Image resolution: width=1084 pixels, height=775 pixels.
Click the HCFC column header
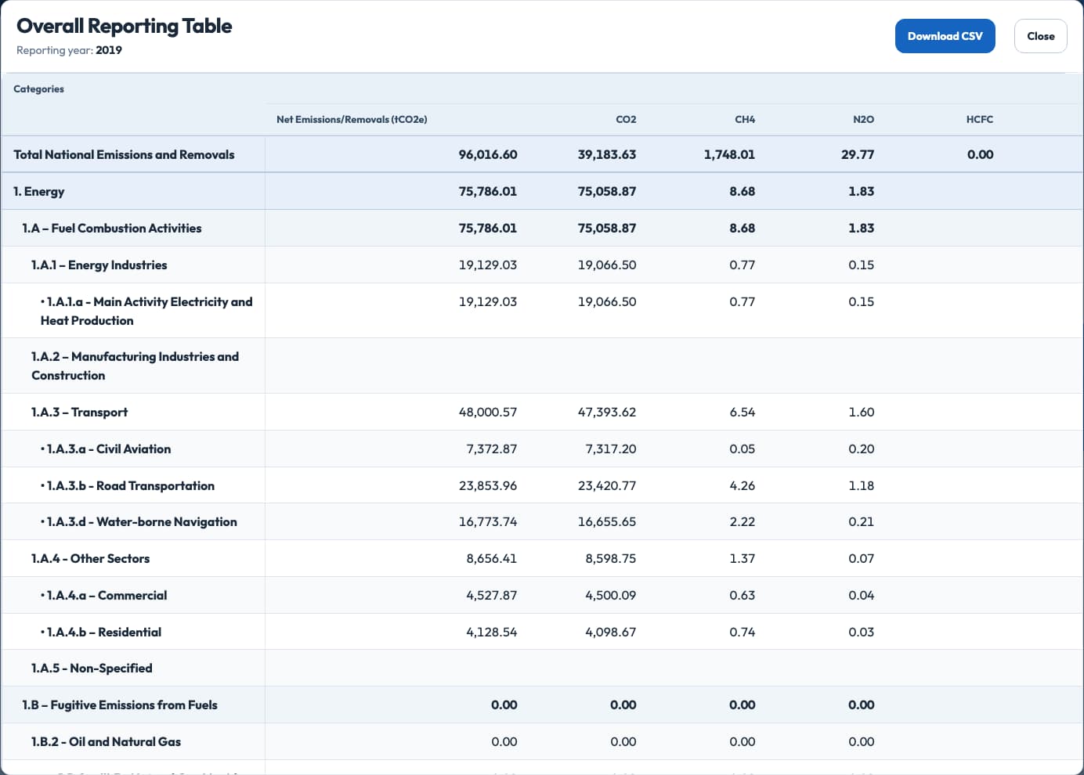(980, 119)
